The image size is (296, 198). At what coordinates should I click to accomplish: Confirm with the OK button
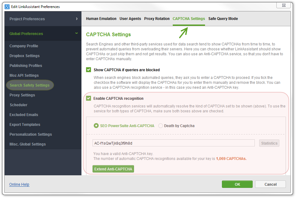[x=237, y=184]
